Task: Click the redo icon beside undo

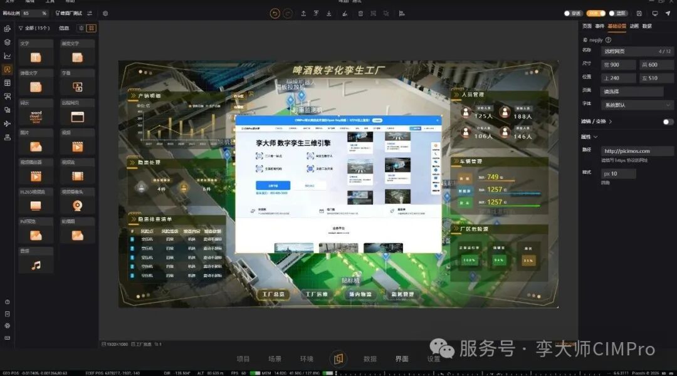Action: (x=288, y=13)
